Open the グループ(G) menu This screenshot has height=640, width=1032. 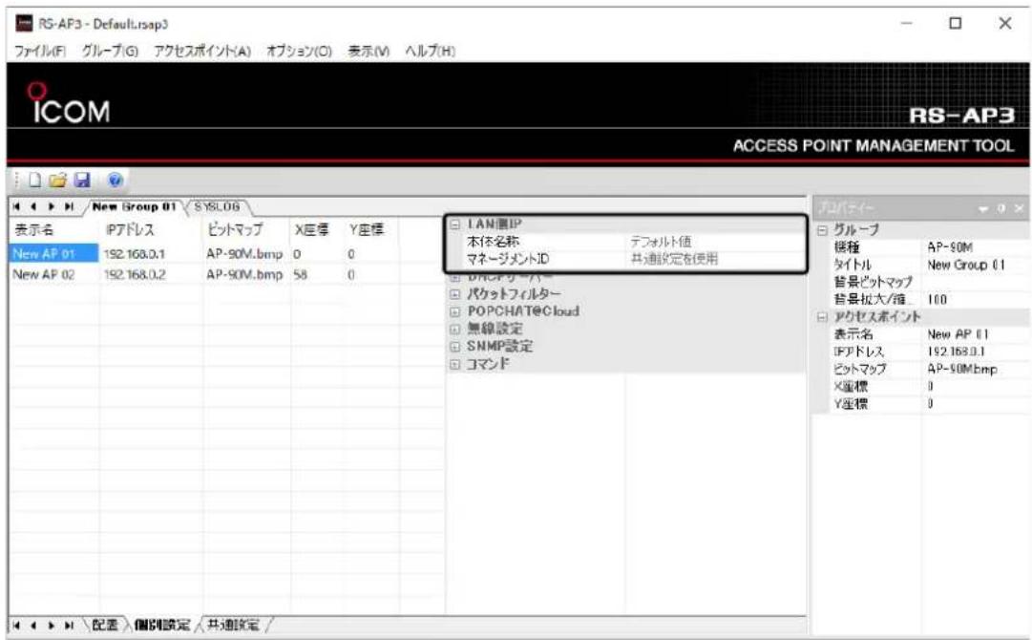pyautogui.click(x=110, y=52)
